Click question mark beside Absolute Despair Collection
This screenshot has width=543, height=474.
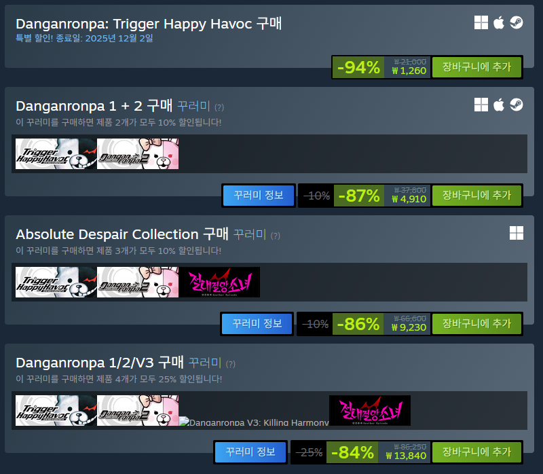coord(276,236)
